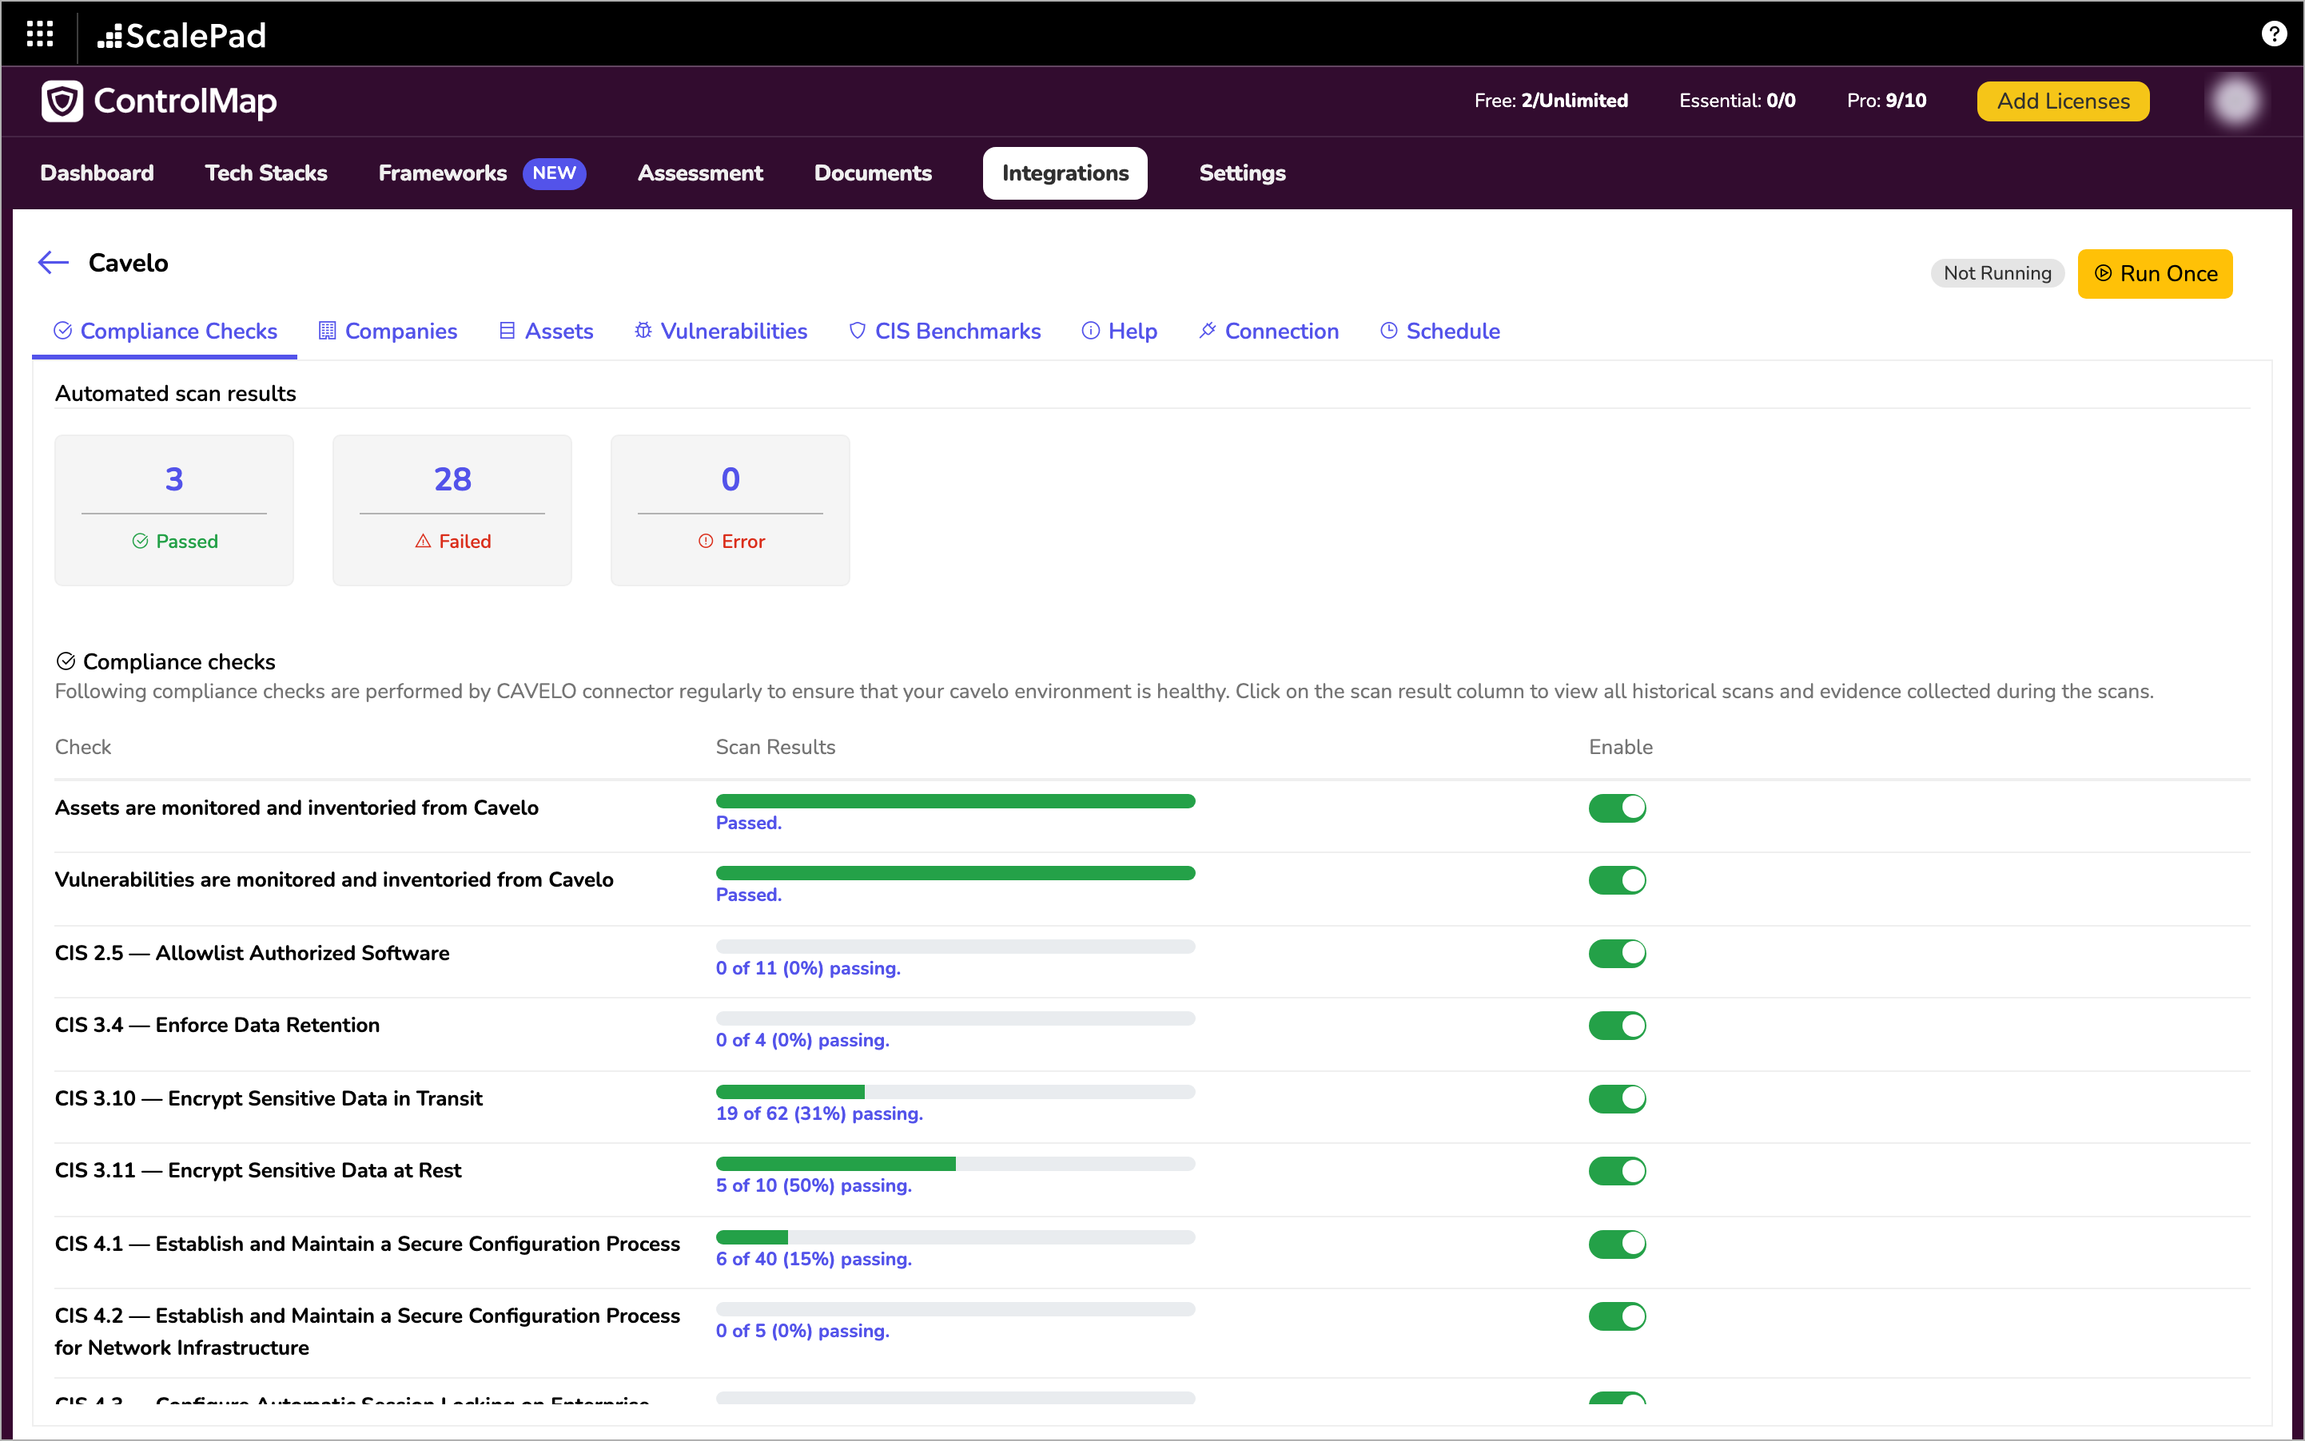Click the Error circle icon in summary card
Viewport: 2305px width, 1441px height.
706,542
